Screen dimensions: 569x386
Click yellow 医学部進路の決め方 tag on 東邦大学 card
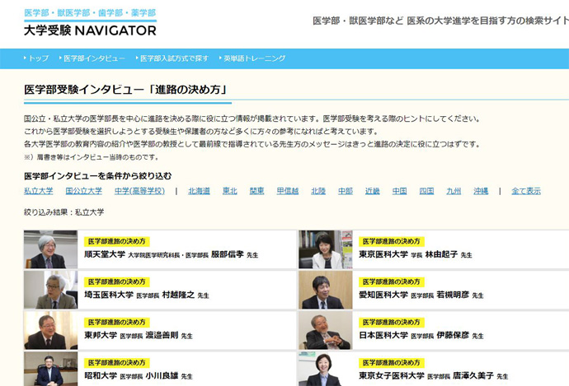(117, 323)
